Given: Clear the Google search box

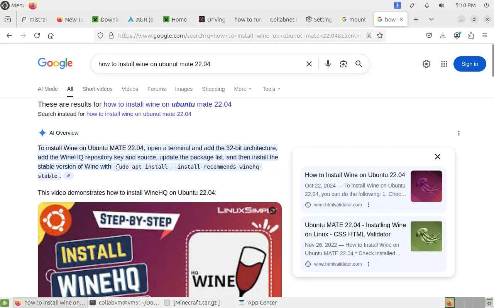Looking at the screenshot, I should coord(309,64).
